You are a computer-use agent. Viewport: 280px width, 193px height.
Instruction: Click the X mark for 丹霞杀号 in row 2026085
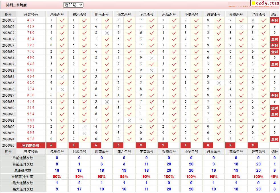219,83
